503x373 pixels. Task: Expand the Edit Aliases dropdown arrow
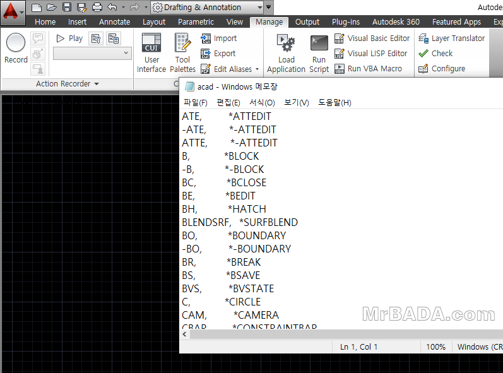(257, 69)
